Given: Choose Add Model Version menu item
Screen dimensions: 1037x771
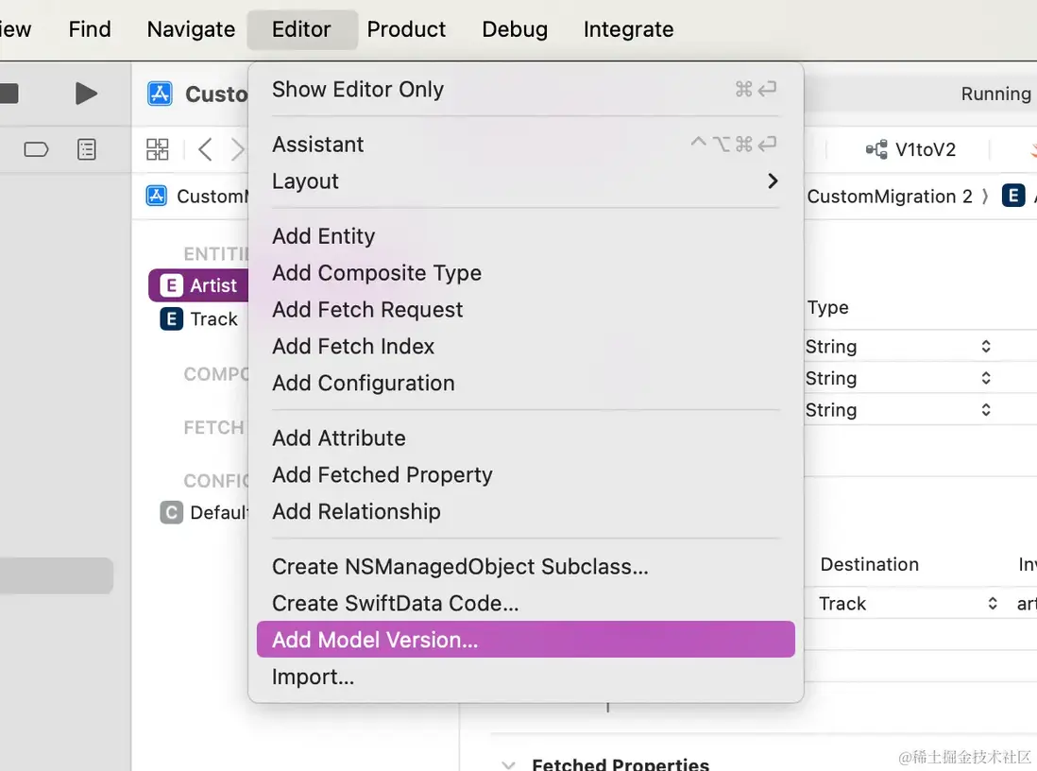Looking at the screenshot, I should [375, 640].
